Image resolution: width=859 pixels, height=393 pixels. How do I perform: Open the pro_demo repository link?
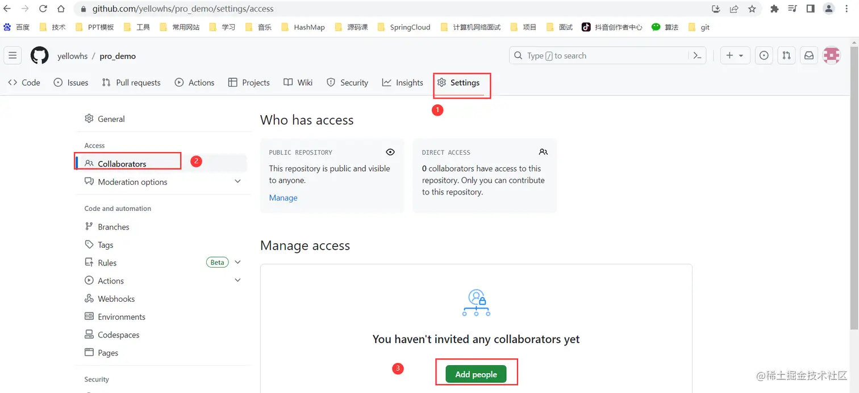tap(118, 56)
